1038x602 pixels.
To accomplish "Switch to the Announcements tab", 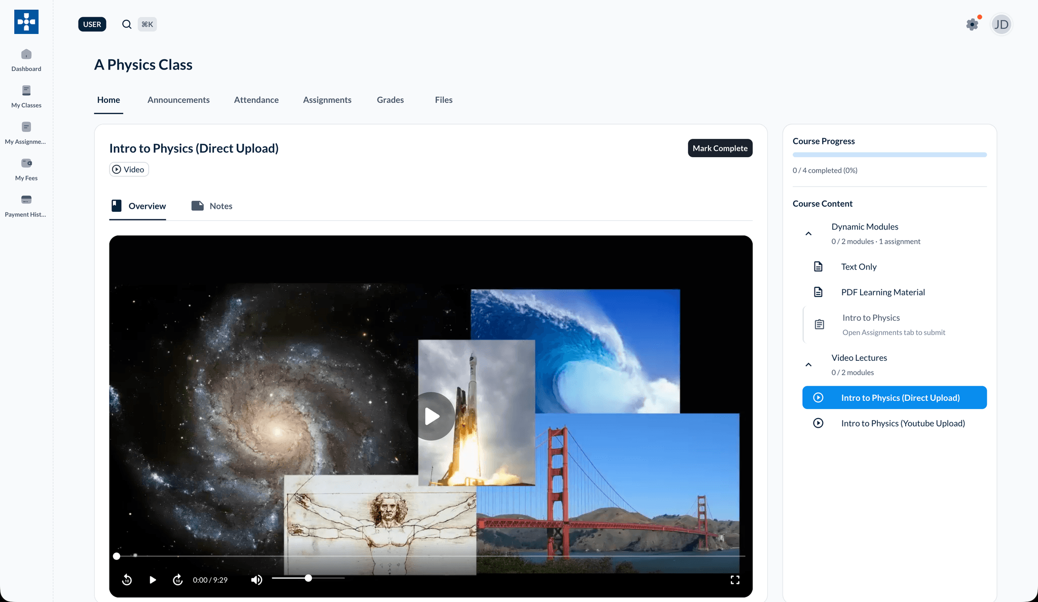I will click(x=178, y=100).
